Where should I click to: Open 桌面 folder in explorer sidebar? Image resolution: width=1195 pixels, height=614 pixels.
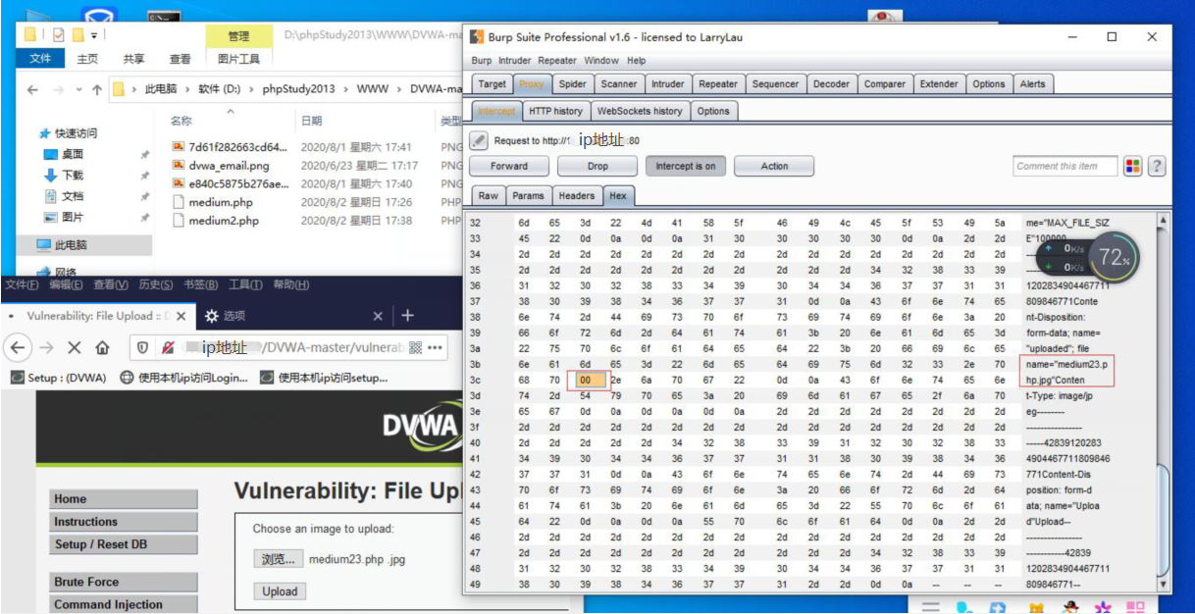[64, 154]
